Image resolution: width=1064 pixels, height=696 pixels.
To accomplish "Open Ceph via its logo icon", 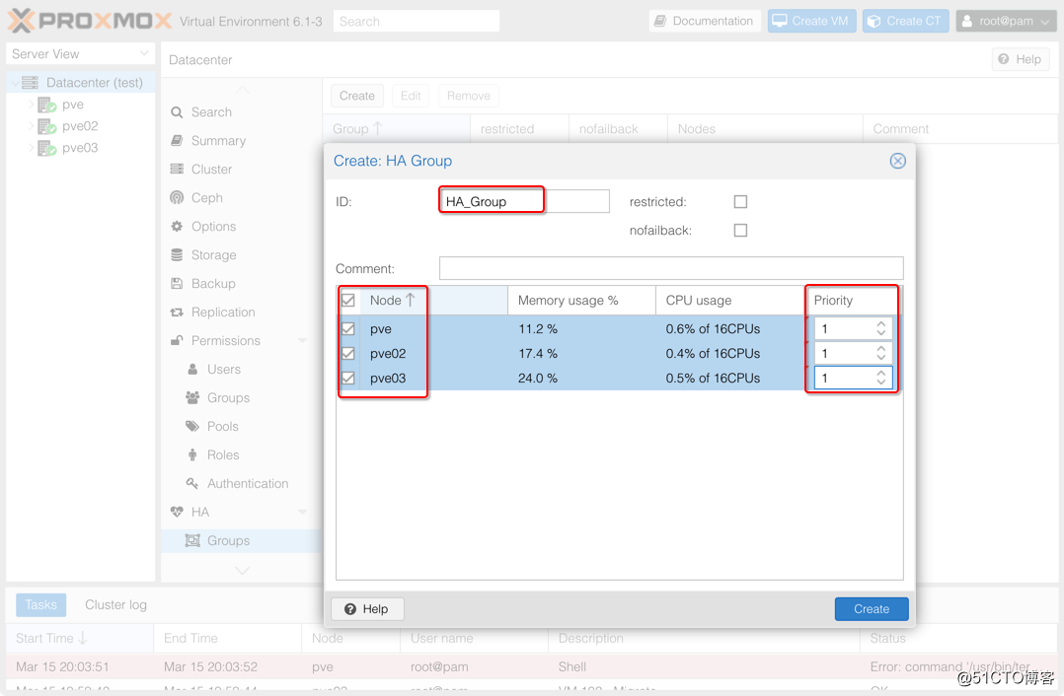I will tap(177, 198).
